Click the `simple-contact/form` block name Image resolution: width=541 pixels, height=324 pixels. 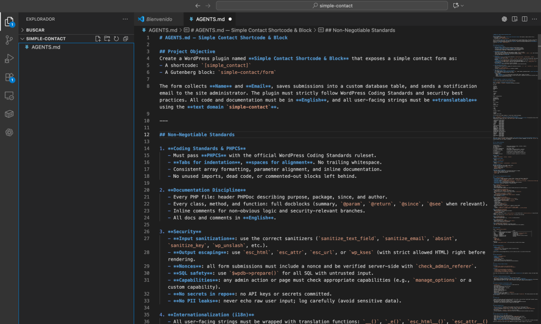[x=247, y=72]
